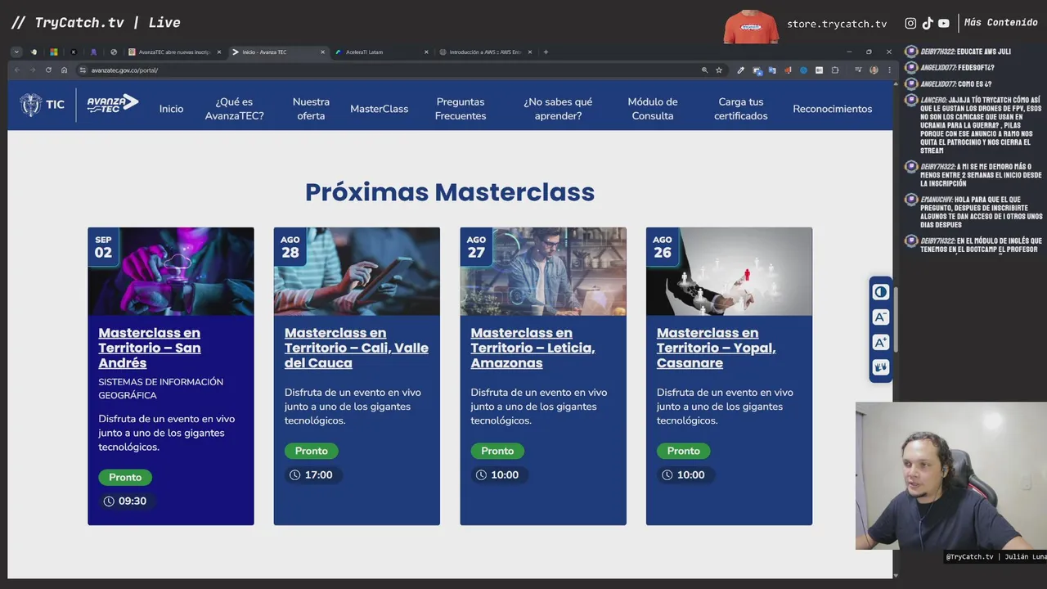Close the Introducción a AWS tab
This screenshot has width=1047, height=589.
(x=530, y=52)
